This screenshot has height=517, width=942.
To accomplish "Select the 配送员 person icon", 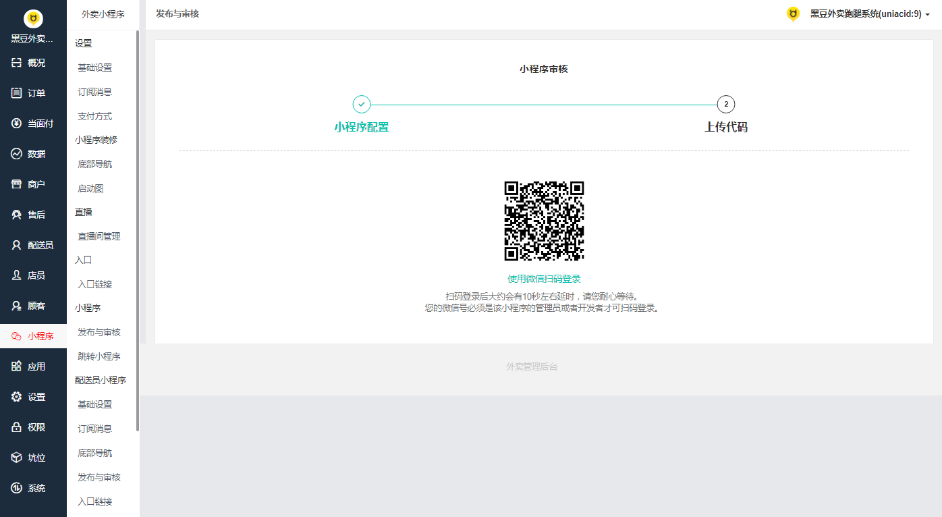I will pyautogui.click(x=17, y=245).
